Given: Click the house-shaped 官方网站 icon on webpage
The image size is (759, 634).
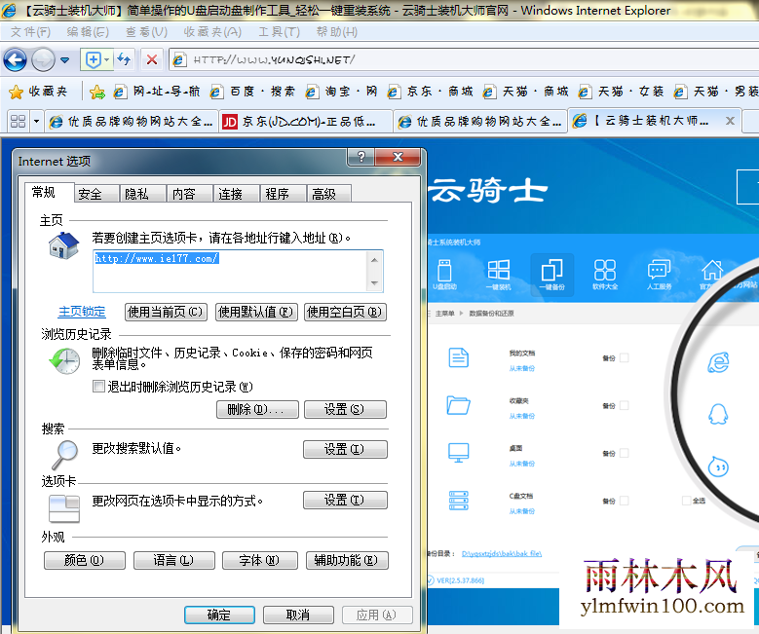Looking at the screenshot, I should (711, 270).
